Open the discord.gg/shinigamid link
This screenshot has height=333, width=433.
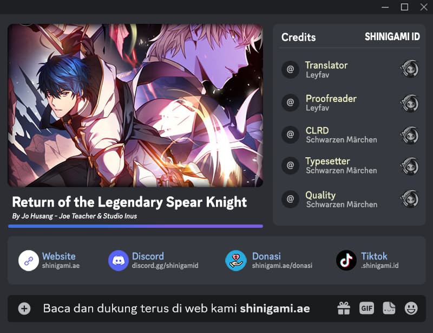point(165,266)
